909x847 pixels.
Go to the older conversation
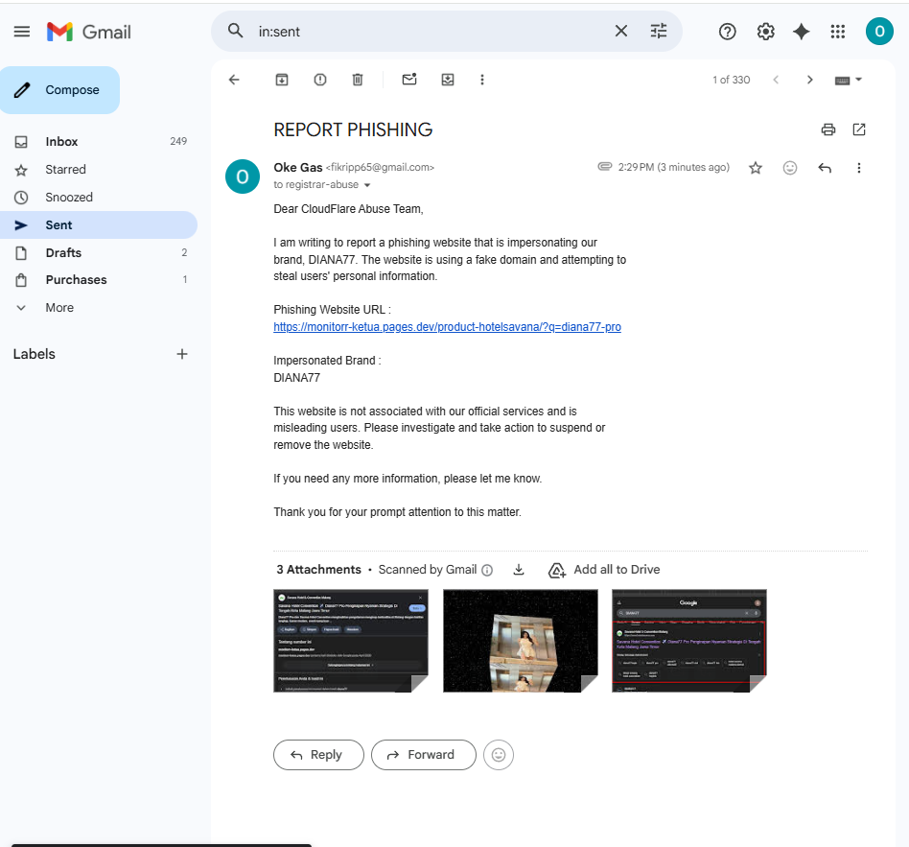pyautogui.click(x=810, y=80)
